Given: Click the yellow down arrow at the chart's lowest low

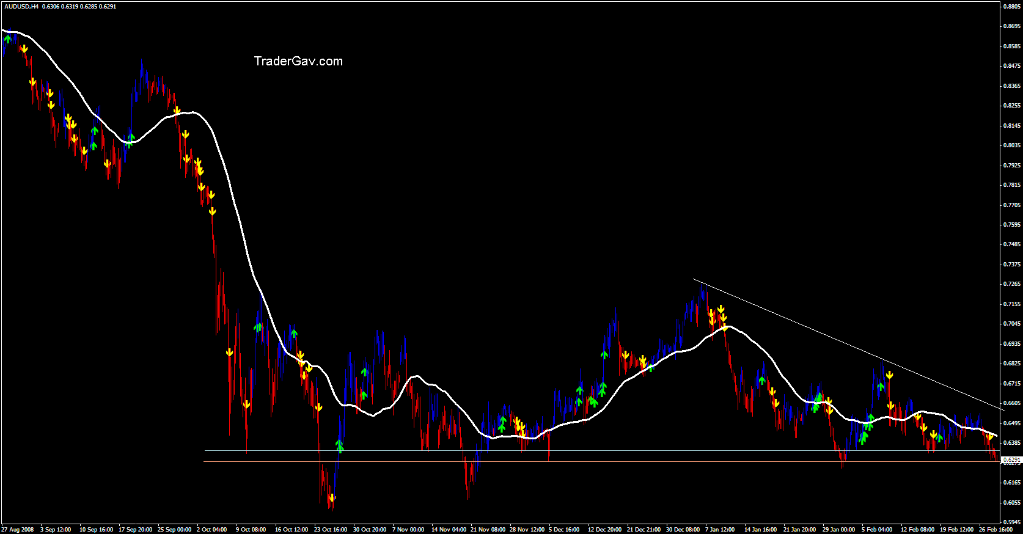Looking at the screenshot, I should [332, 498].
